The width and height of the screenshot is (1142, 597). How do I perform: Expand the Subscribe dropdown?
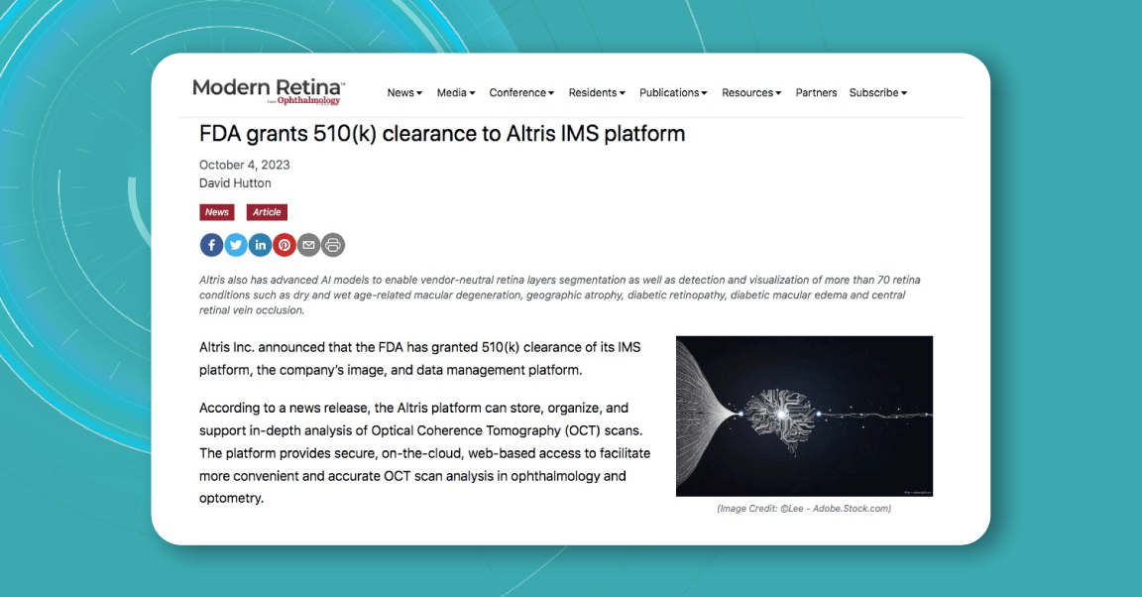pyautogui.click(x=877, y=92)
